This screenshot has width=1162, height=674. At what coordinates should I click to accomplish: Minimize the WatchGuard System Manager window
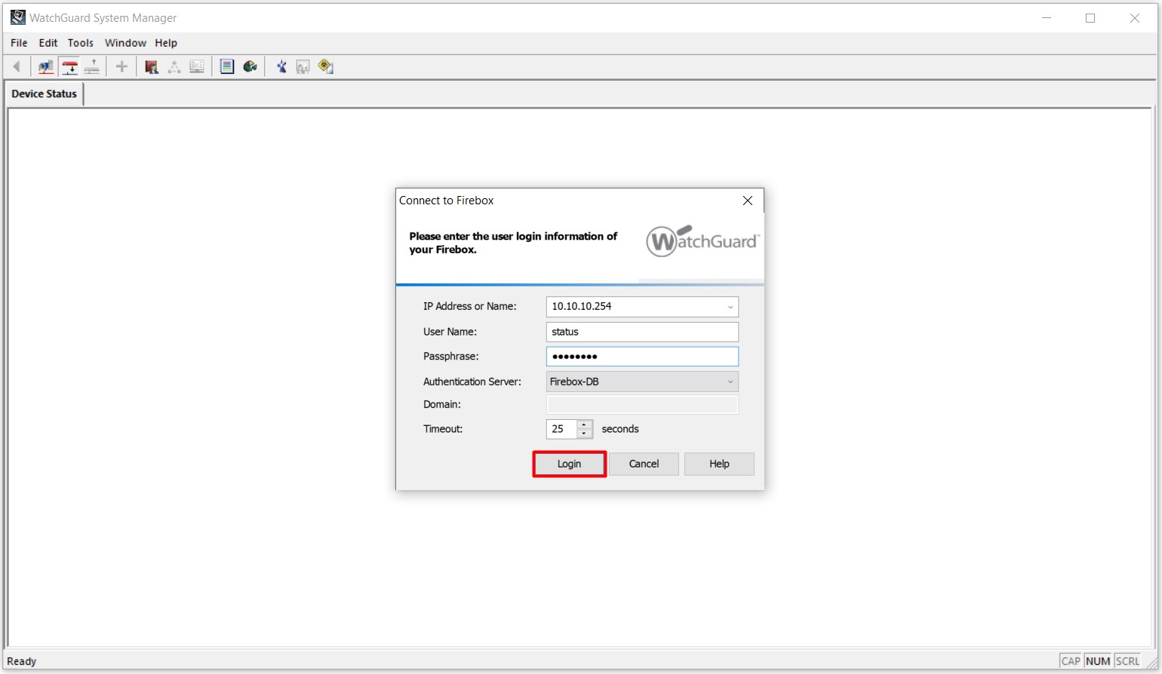[1047, 18]
